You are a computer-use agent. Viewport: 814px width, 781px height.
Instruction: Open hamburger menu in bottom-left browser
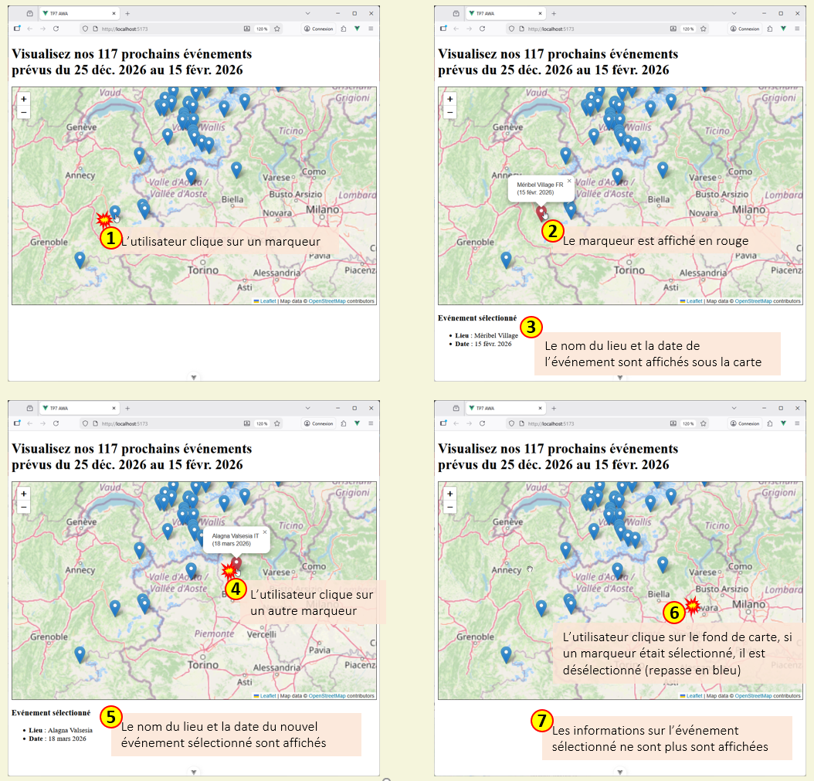pos(371,423)
